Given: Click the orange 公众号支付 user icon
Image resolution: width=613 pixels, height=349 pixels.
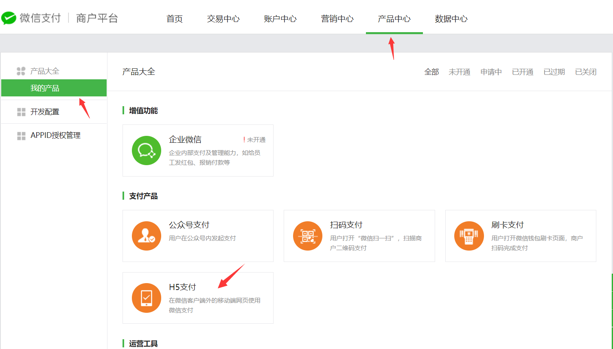Looking at the screenshot, I should [x=147, y=236].
